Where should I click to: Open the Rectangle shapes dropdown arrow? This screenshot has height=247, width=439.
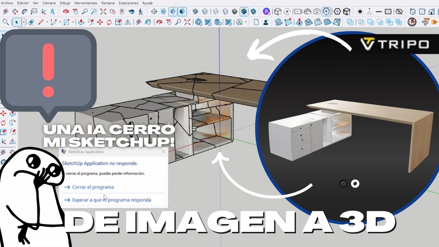pyautogui.click(x=73, y=22)
